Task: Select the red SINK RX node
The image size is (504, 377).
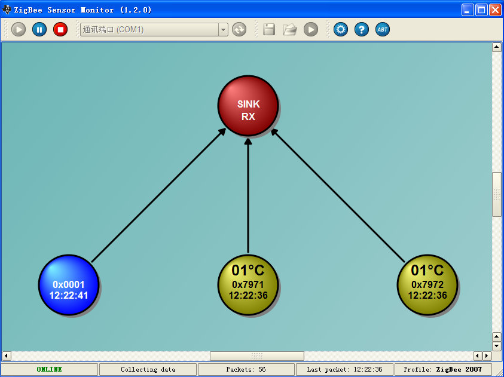Action: (248, 106)
